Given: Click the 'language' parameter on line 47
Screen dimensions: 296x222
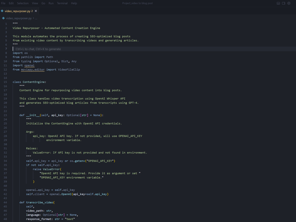Looking at the screenshot, I should coord(33,215).
